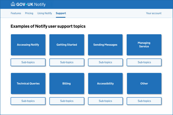Expand Sub-topics under Billing
The height and width of the screenshot is (115, 173).
[67, 101]
